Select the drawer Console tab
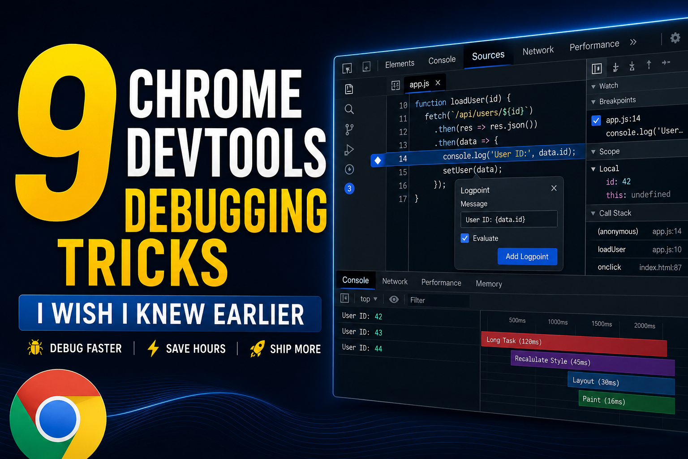This screenshot has width=688, height=459. pyautogui.click(x=356, y=280)
